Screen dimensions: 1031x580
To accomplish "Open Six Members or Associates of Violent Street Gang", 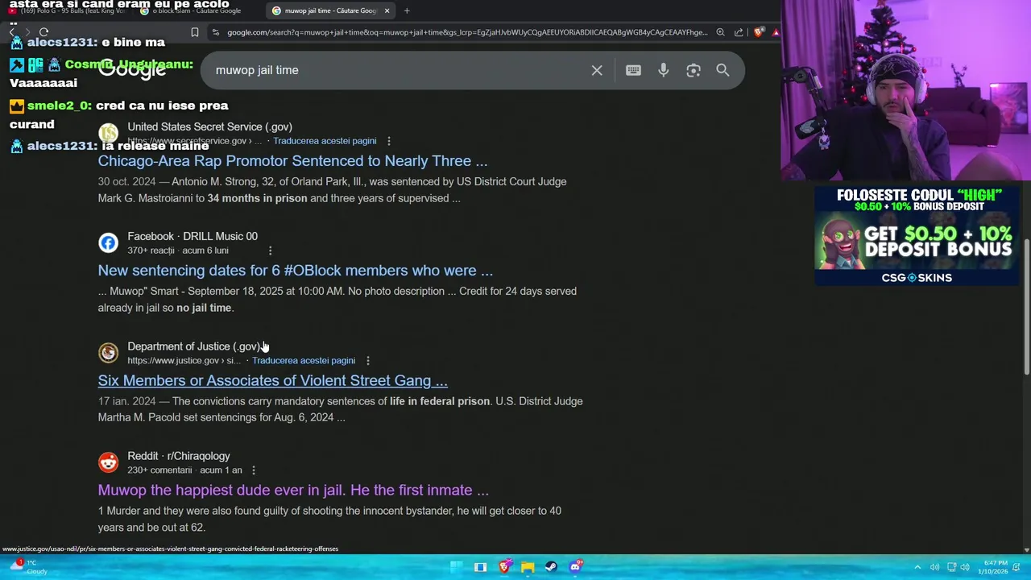I will click(273, 380).
